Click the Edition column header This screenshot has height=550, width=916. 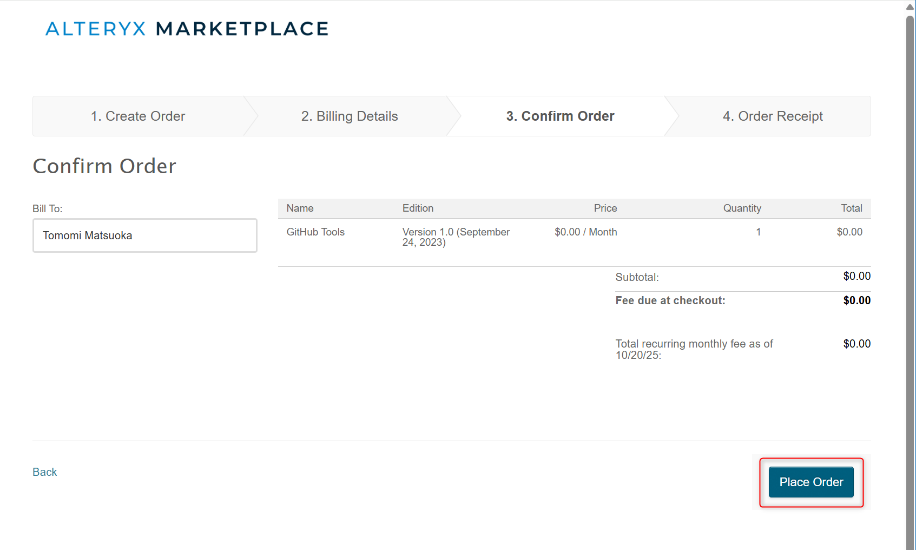(x=418, y=208)
